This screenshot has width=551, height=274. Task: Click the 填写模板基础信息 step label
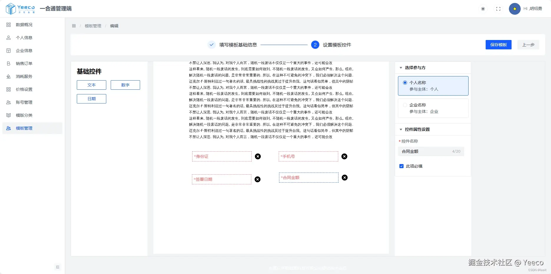click(x=238, y=45)
